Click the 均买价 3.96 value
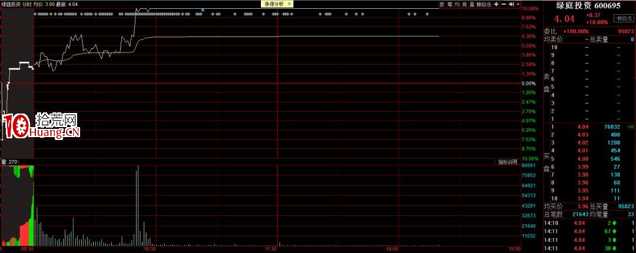636x253 pixels. point(582,206)
